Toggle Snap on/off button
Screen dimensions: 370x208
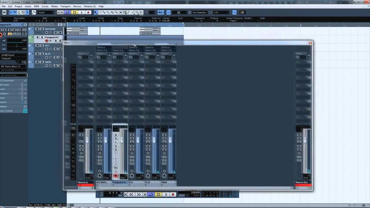point(169,12)
